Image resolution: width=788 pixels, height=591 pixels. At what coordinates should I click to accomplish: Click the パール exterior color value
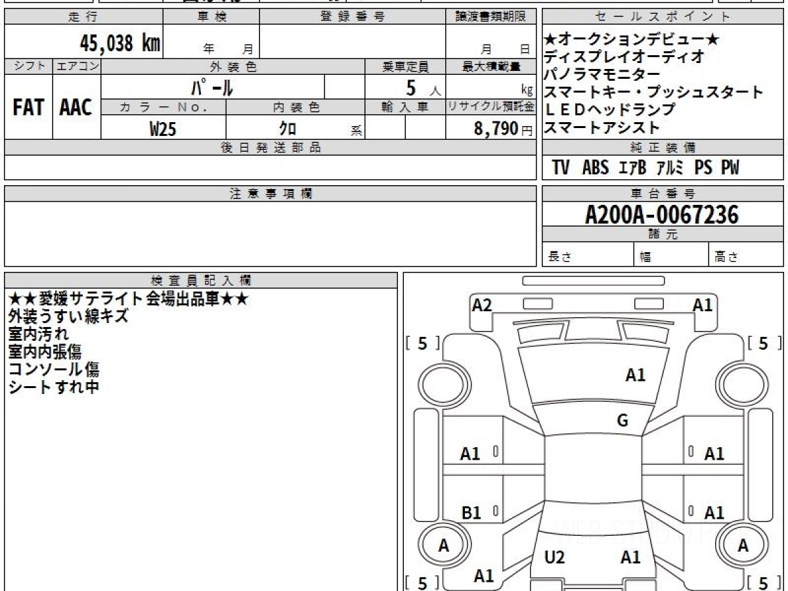point(211,87)
